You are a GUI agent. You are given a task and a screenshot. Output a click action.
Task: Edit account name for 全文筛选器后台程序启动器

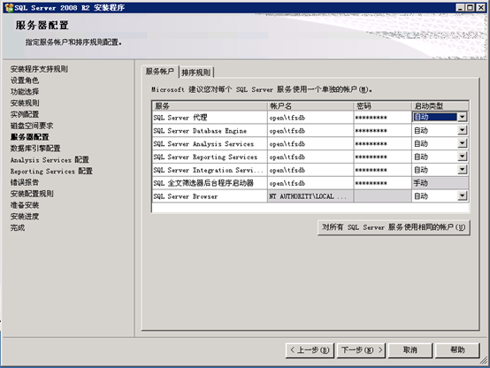[310, 183]
